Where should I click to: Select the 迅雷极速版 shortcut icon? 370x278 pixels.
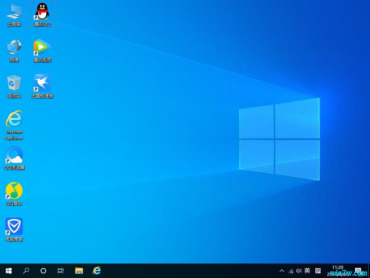(42, 87)
